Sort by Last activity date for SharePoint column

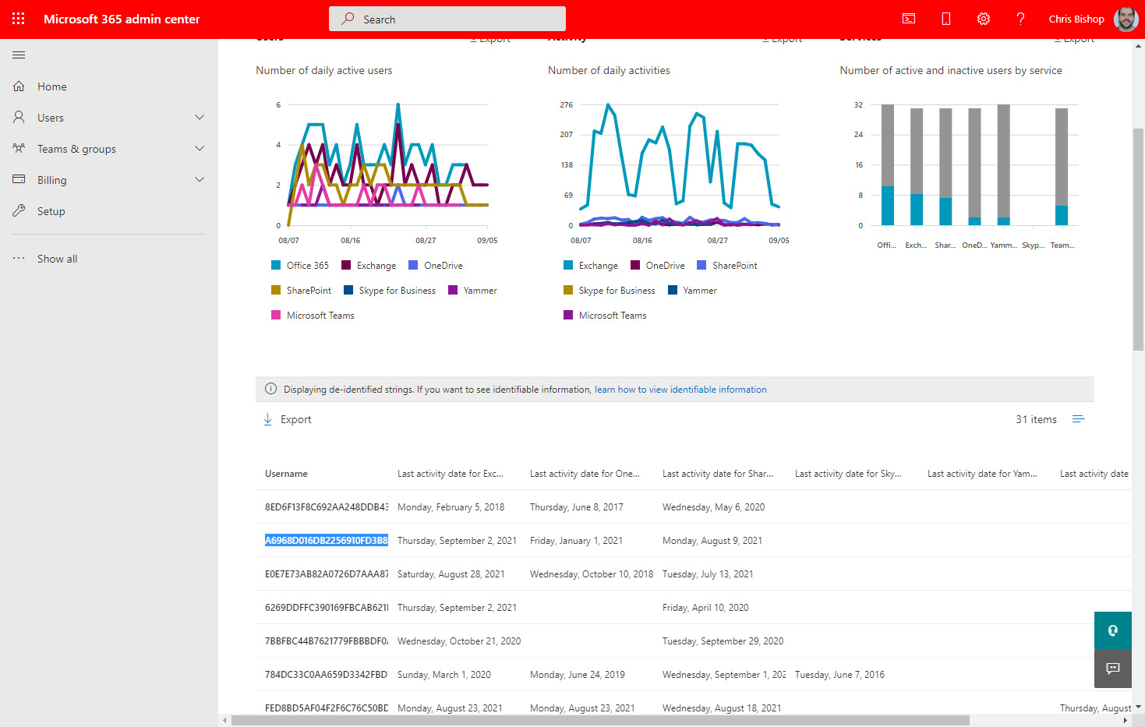pos(718,474)
